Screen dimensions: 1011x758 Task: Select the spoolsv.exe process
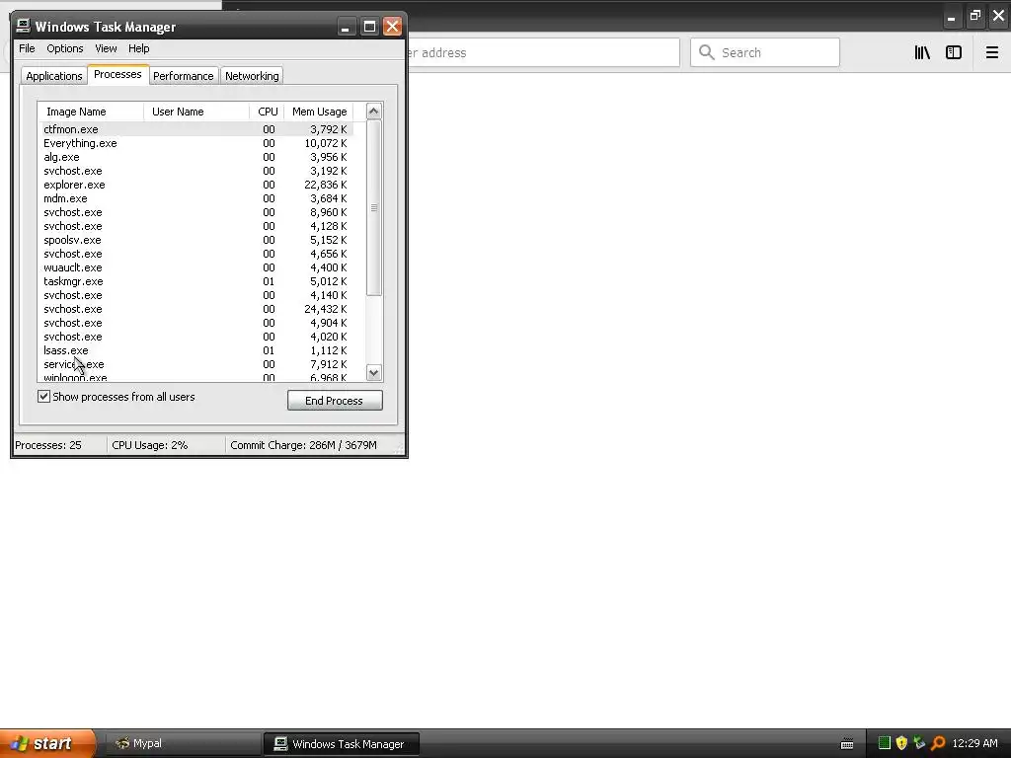195,240
